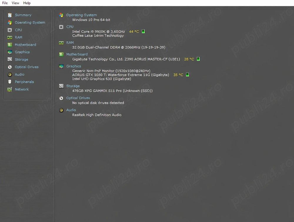This screenshot has width=294, height=222.
Task: Click the 32.0GB Dual-Channel DDR4 line
Action: tap(119, 47)
